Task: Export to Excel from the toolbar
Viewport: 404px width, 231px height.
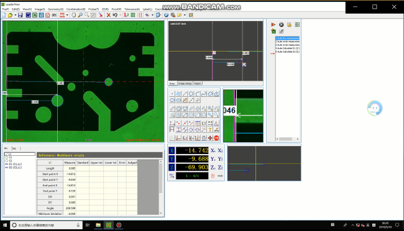Action: pos(35,15)
